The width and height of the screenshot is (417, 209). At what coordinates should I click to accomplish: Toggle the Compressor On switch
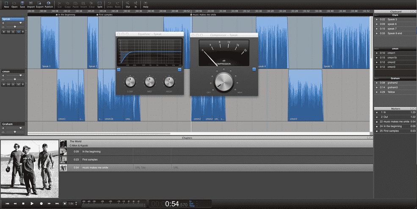pyautogui.click(x=254, y=69)
